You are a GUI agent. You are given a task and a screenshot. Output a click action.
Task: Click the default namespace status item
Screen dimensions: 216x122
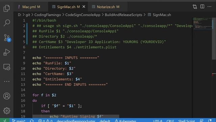[105, 121]
